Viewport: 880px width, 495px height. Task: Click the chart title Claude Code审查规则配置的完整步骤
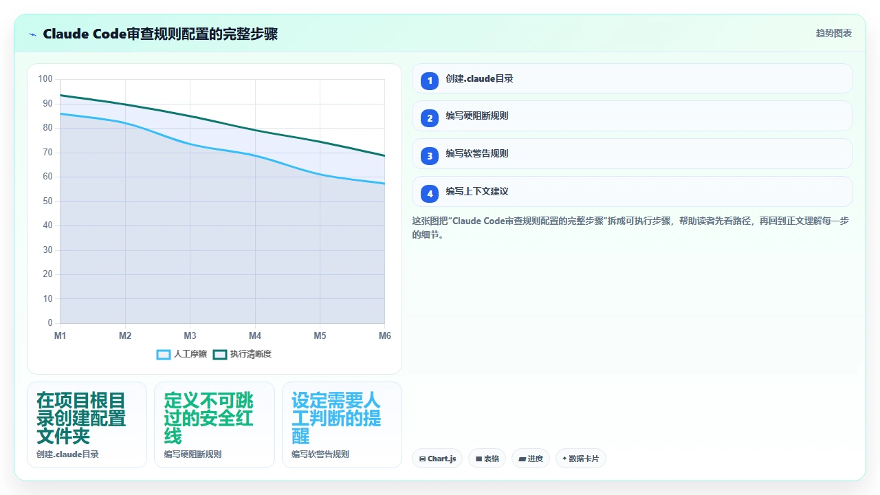[160, 34]
